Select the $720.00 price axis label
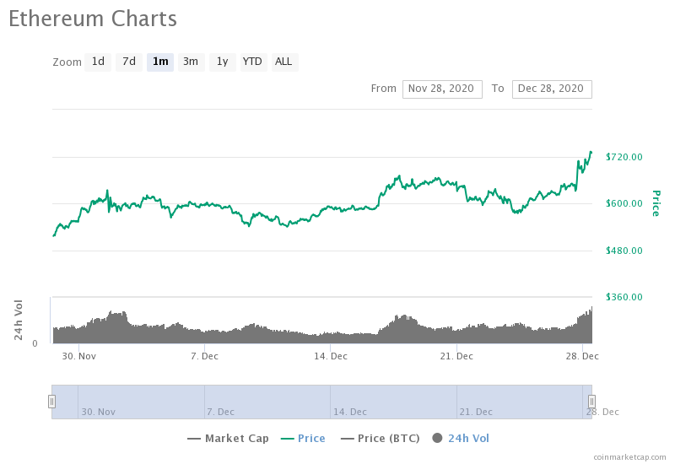 624,157
